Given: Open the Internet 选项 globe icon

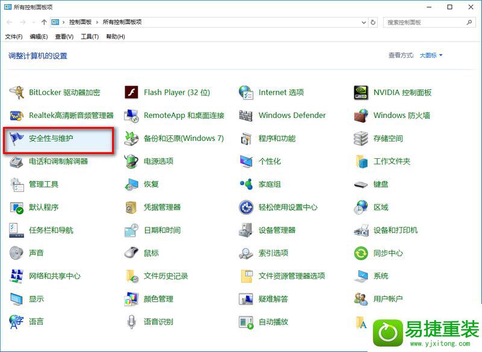Looking at the screenshot, I should click(246, 93).
